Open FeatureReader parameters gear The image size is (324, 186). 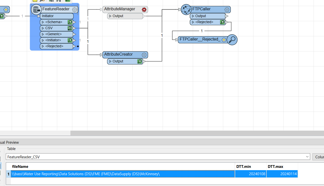74,10
